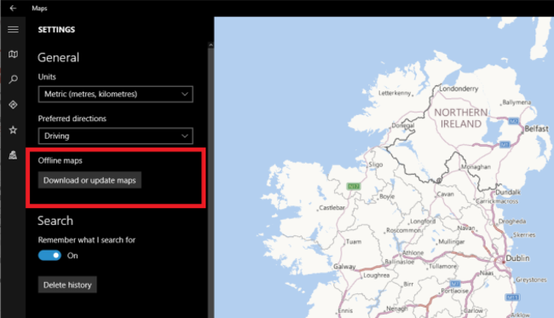Click Mullingar on the map
The width and height of the screenshot is (554, 318).
click(451, 241)
